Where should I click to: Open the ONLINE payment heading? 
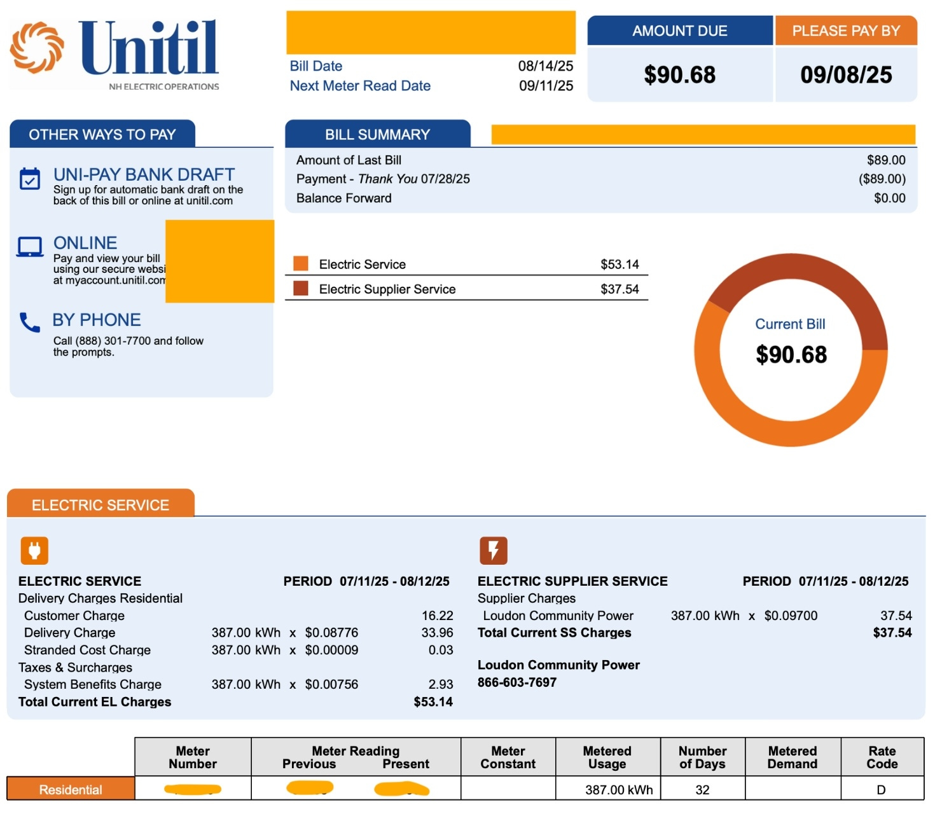pos(85,243)
